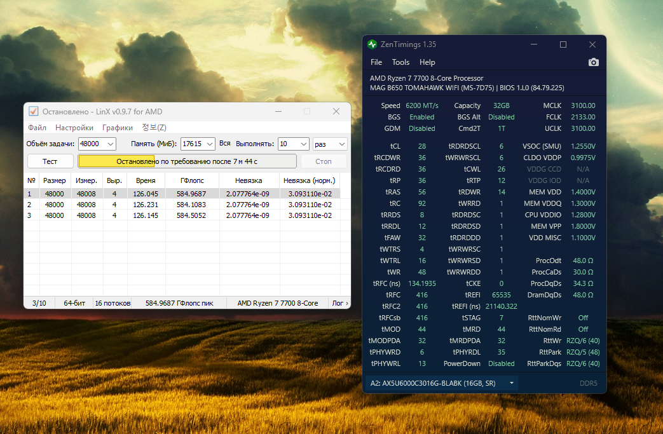The image size is (663, 434).
Task: Click the tREFI value 65535
Action: coord(502,295)
